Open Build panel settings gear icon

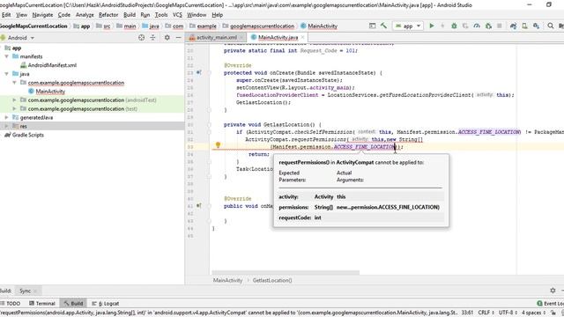tap(553, 291)
